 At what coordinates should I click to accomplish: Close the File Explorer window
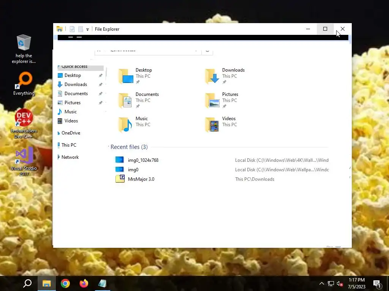pos(343,29)
